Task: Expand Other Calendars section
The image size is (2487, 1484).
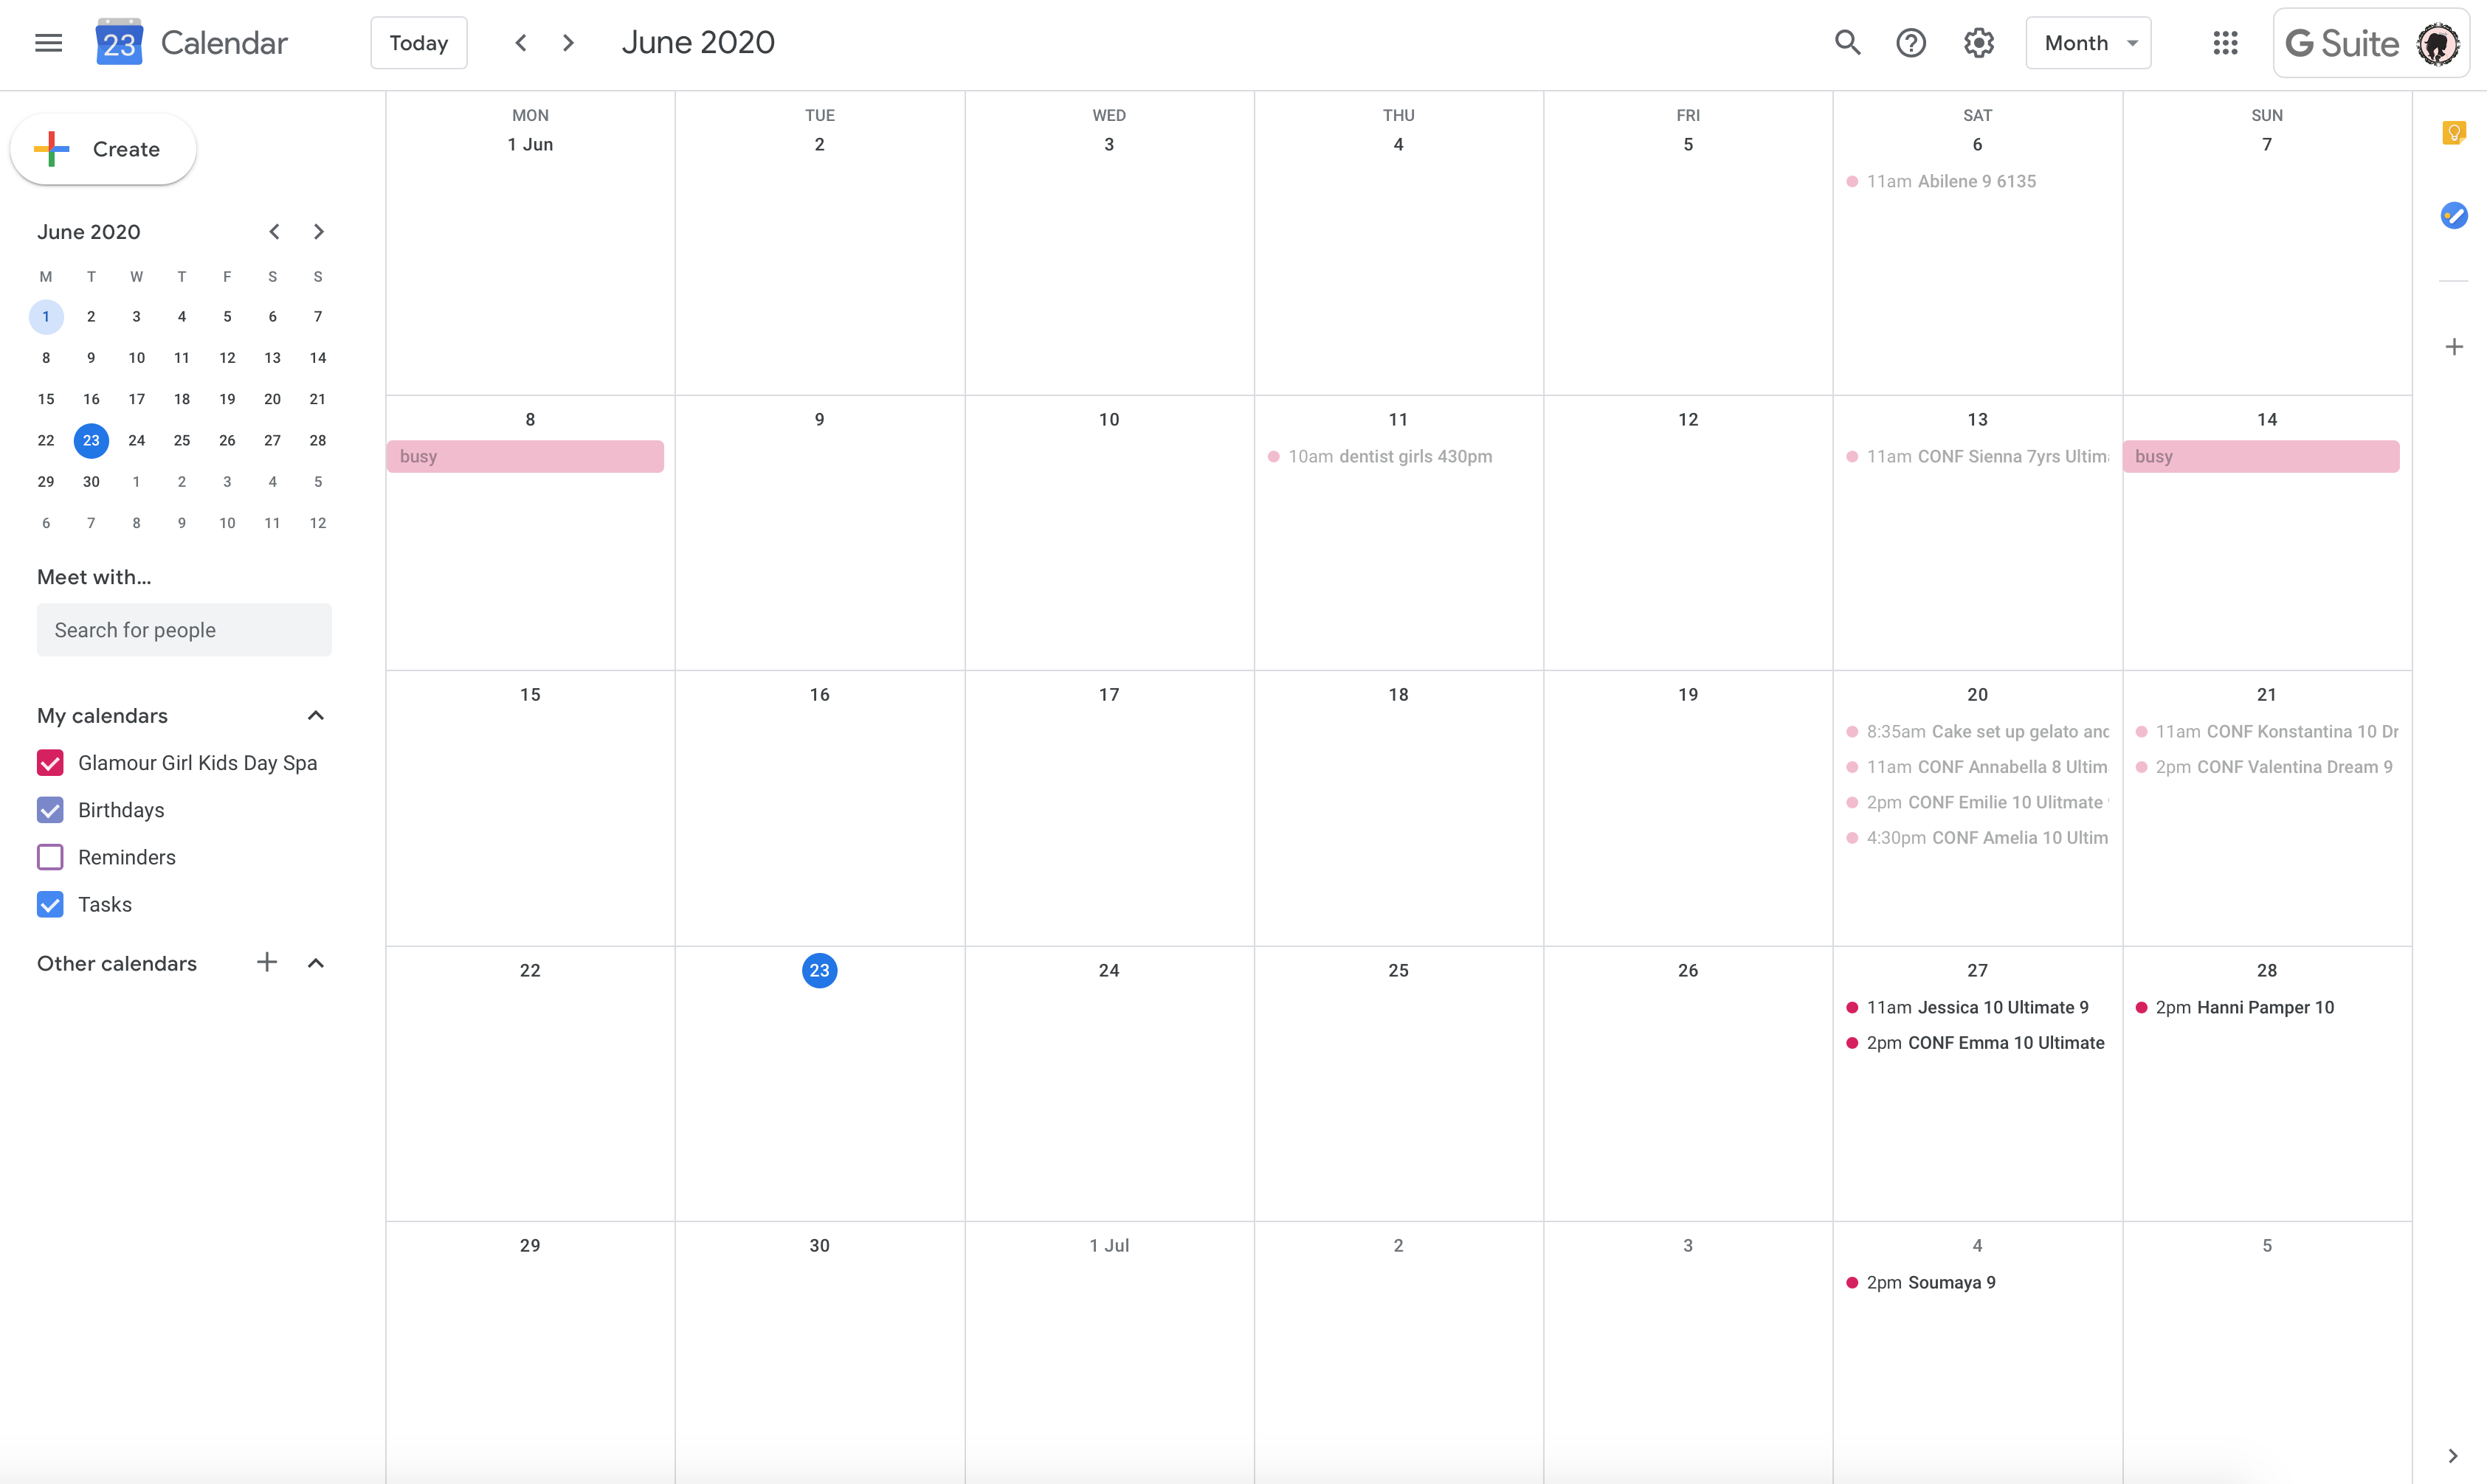Action: coord(314,963)
